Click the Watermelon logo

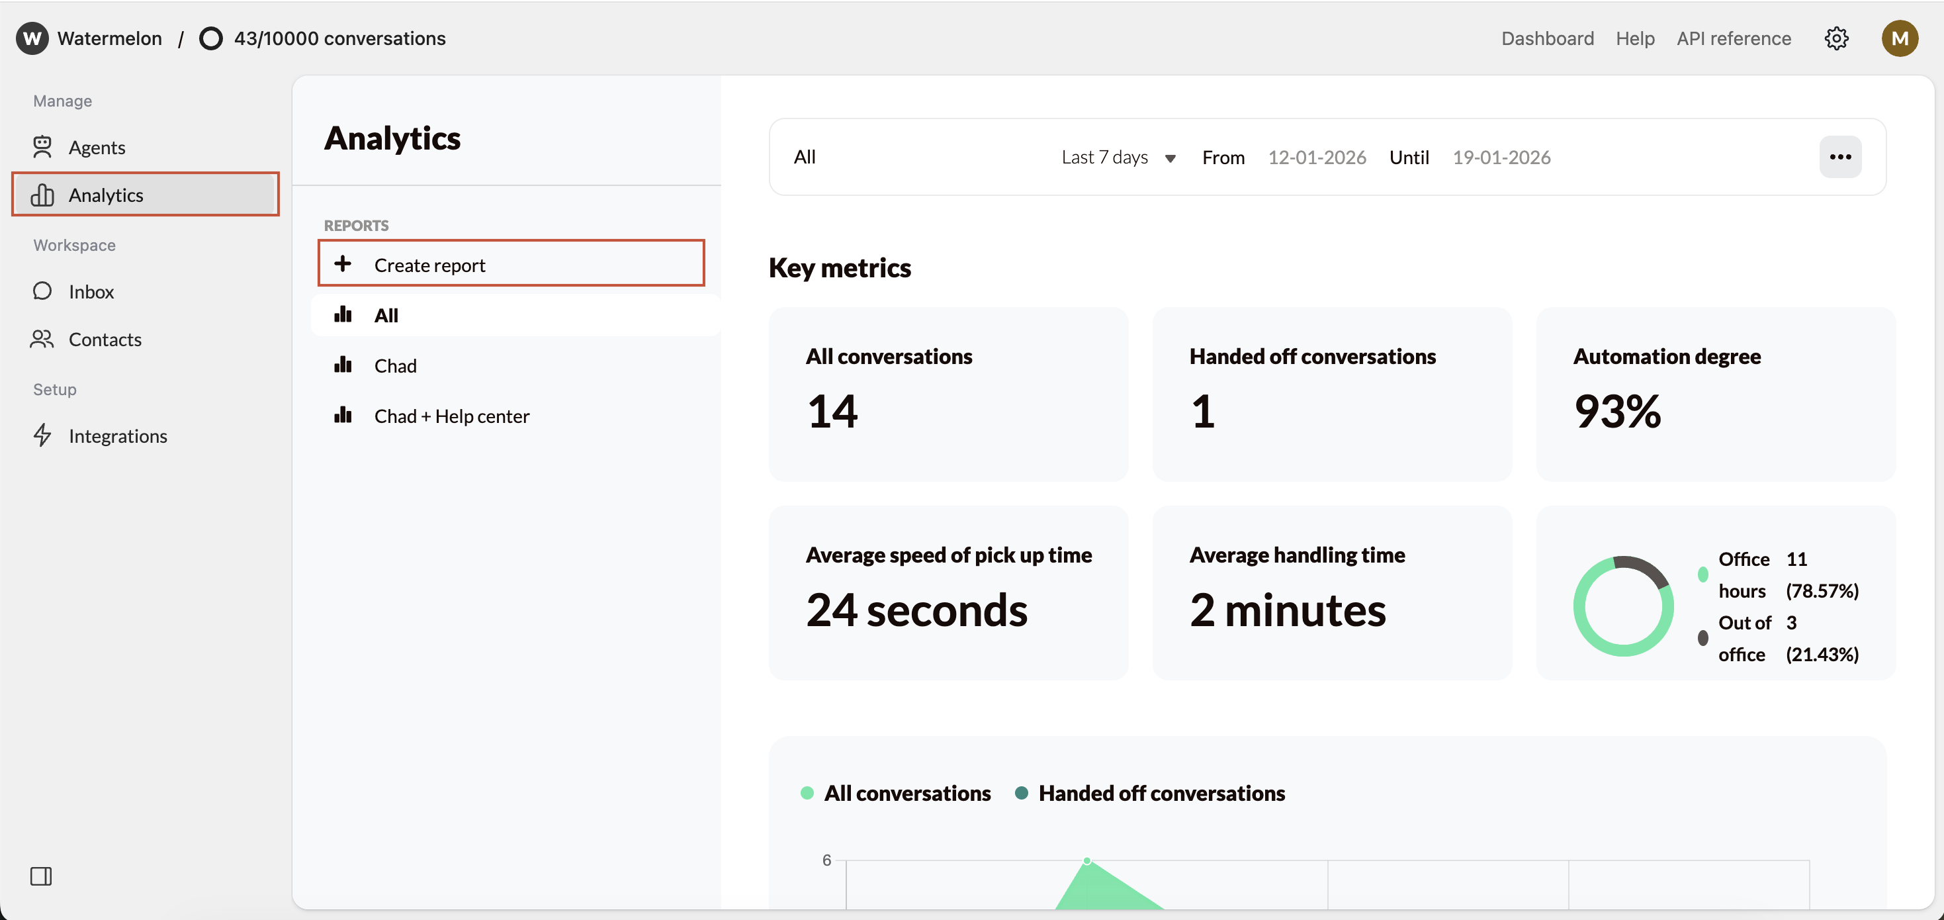[31, 38]
